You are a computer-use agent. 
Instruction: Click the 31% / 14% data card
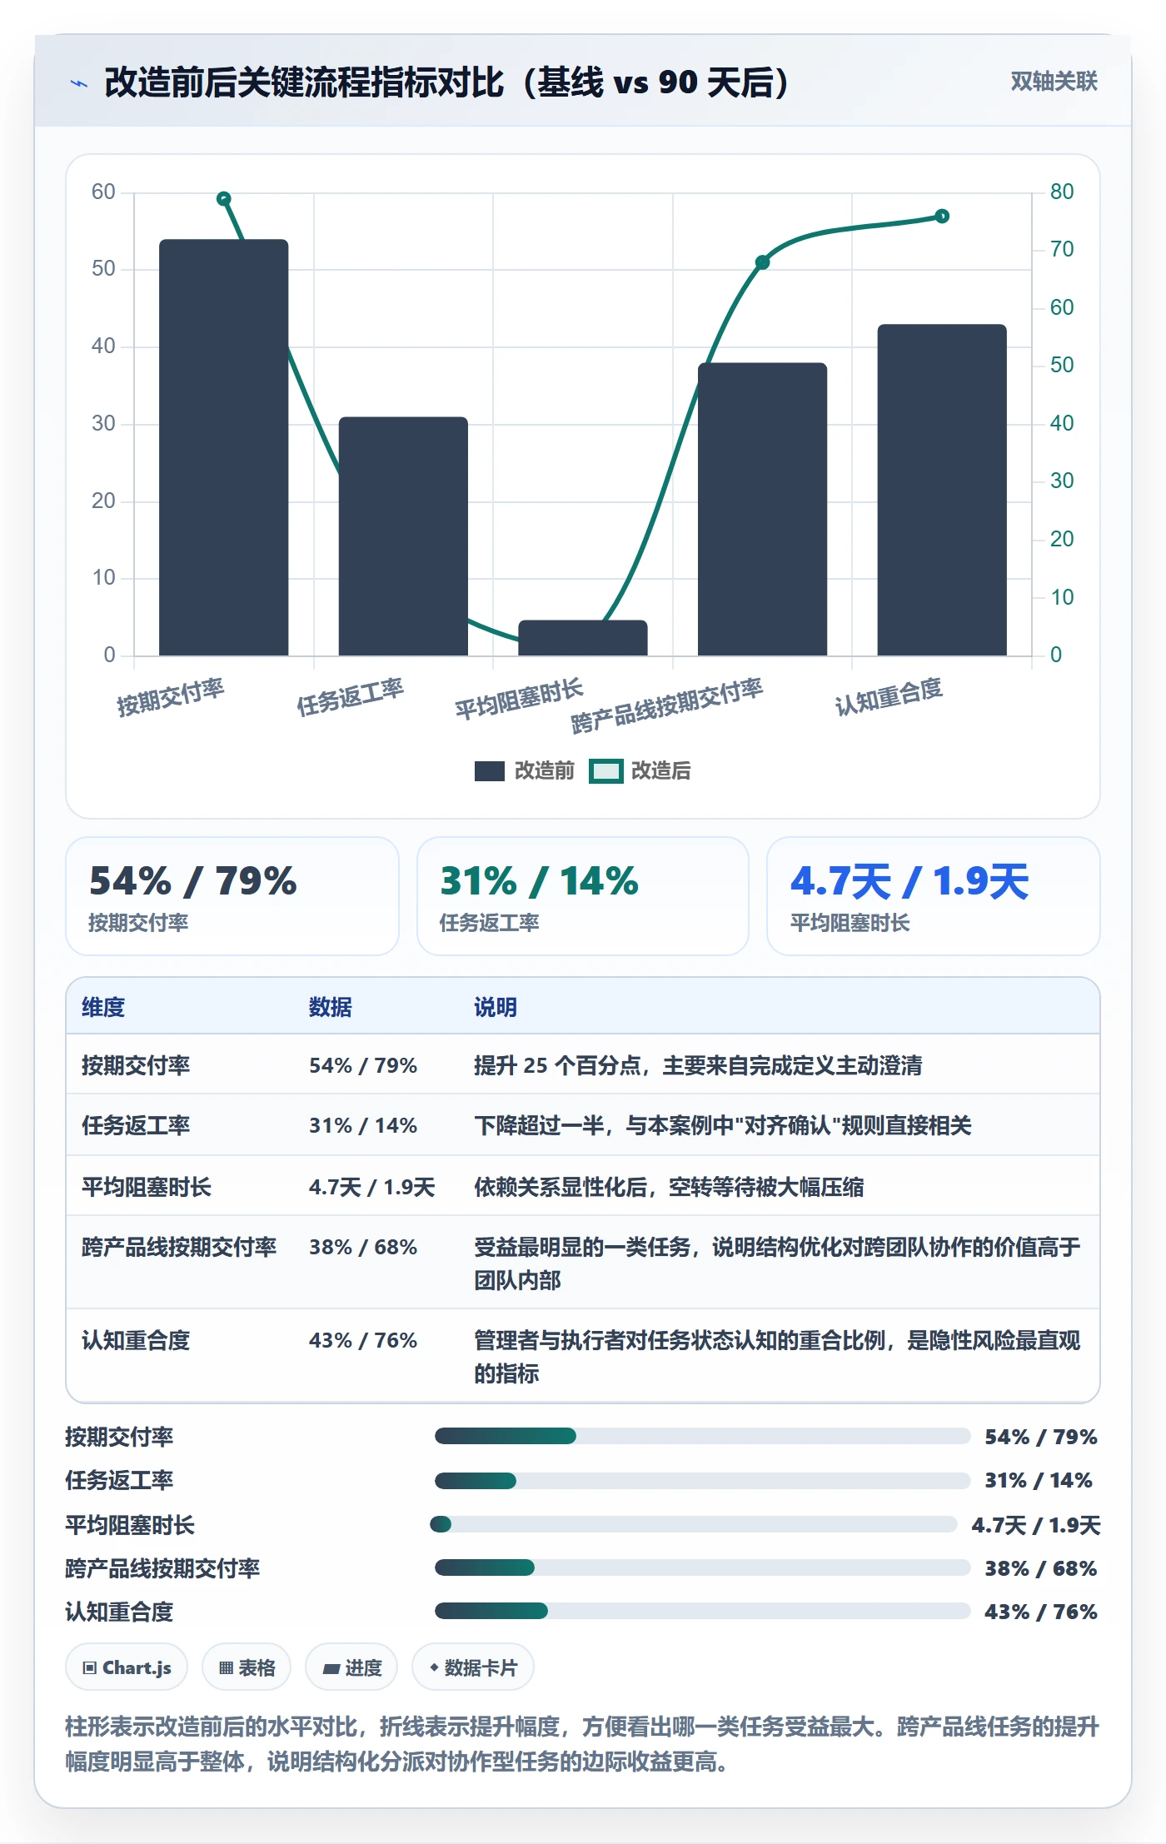[x=583, y=896]
